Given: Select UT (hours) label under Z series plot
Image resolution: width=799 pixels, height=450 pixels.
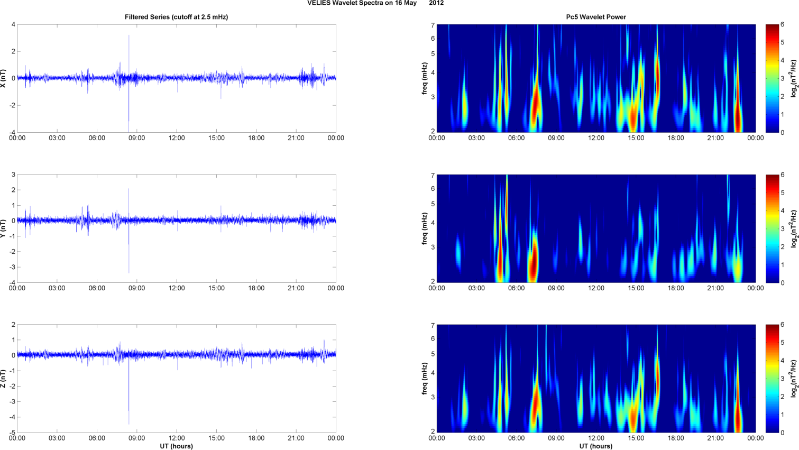Looking at the screenshot, I should click(x=177, y=446).
